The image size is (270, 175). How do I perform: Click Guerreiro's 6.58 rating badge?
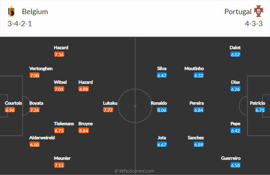[235, 165]
